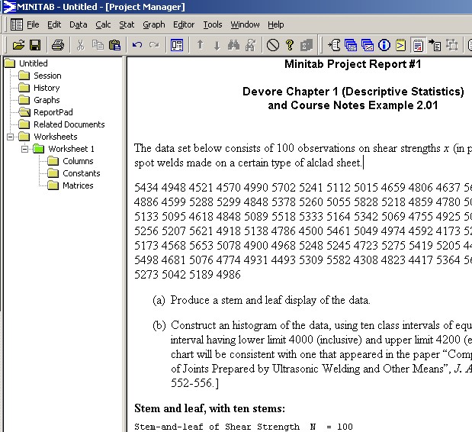
Task: Click the Help question mark icon
Action: pyautogui.click(x=290, y=46)
